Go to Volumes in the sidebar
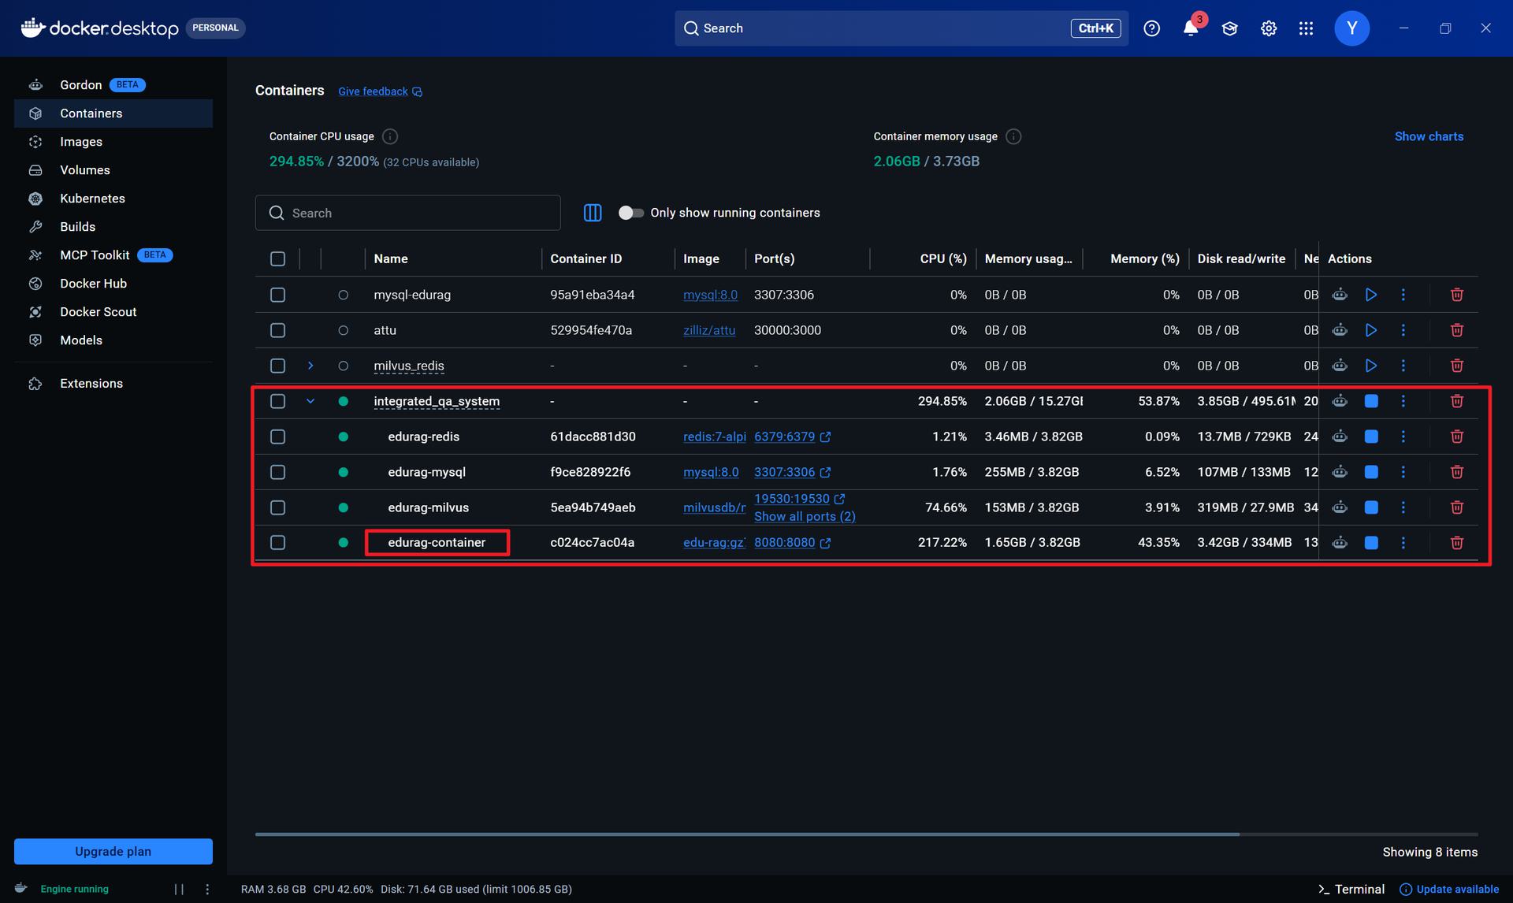This screenshot has width=1513, height=903. 113,170
